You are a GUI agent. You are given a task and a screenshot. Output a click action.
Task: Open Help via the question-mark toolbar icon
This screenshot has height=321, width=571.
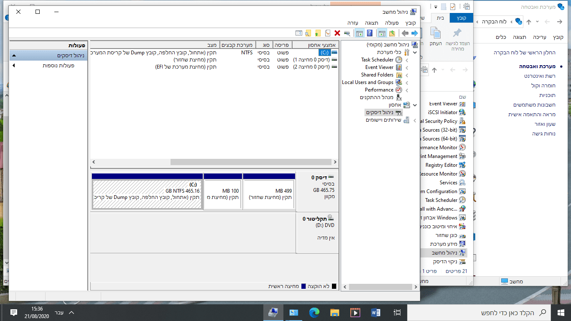click(370, 33)
